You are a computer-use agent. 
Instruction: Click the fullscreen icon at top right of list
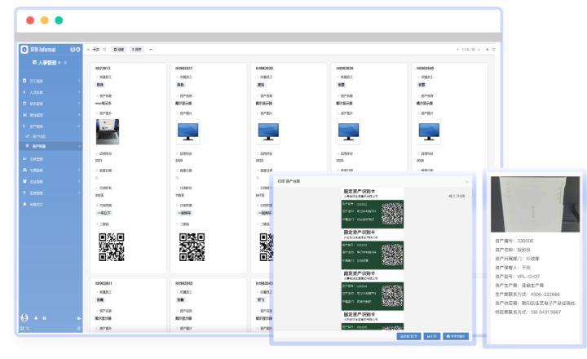(493, 50)
